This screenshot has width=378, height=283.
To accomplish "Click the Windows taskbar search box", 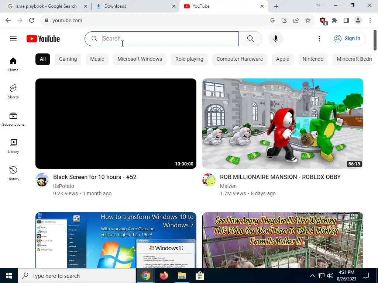I will [77, 276].
